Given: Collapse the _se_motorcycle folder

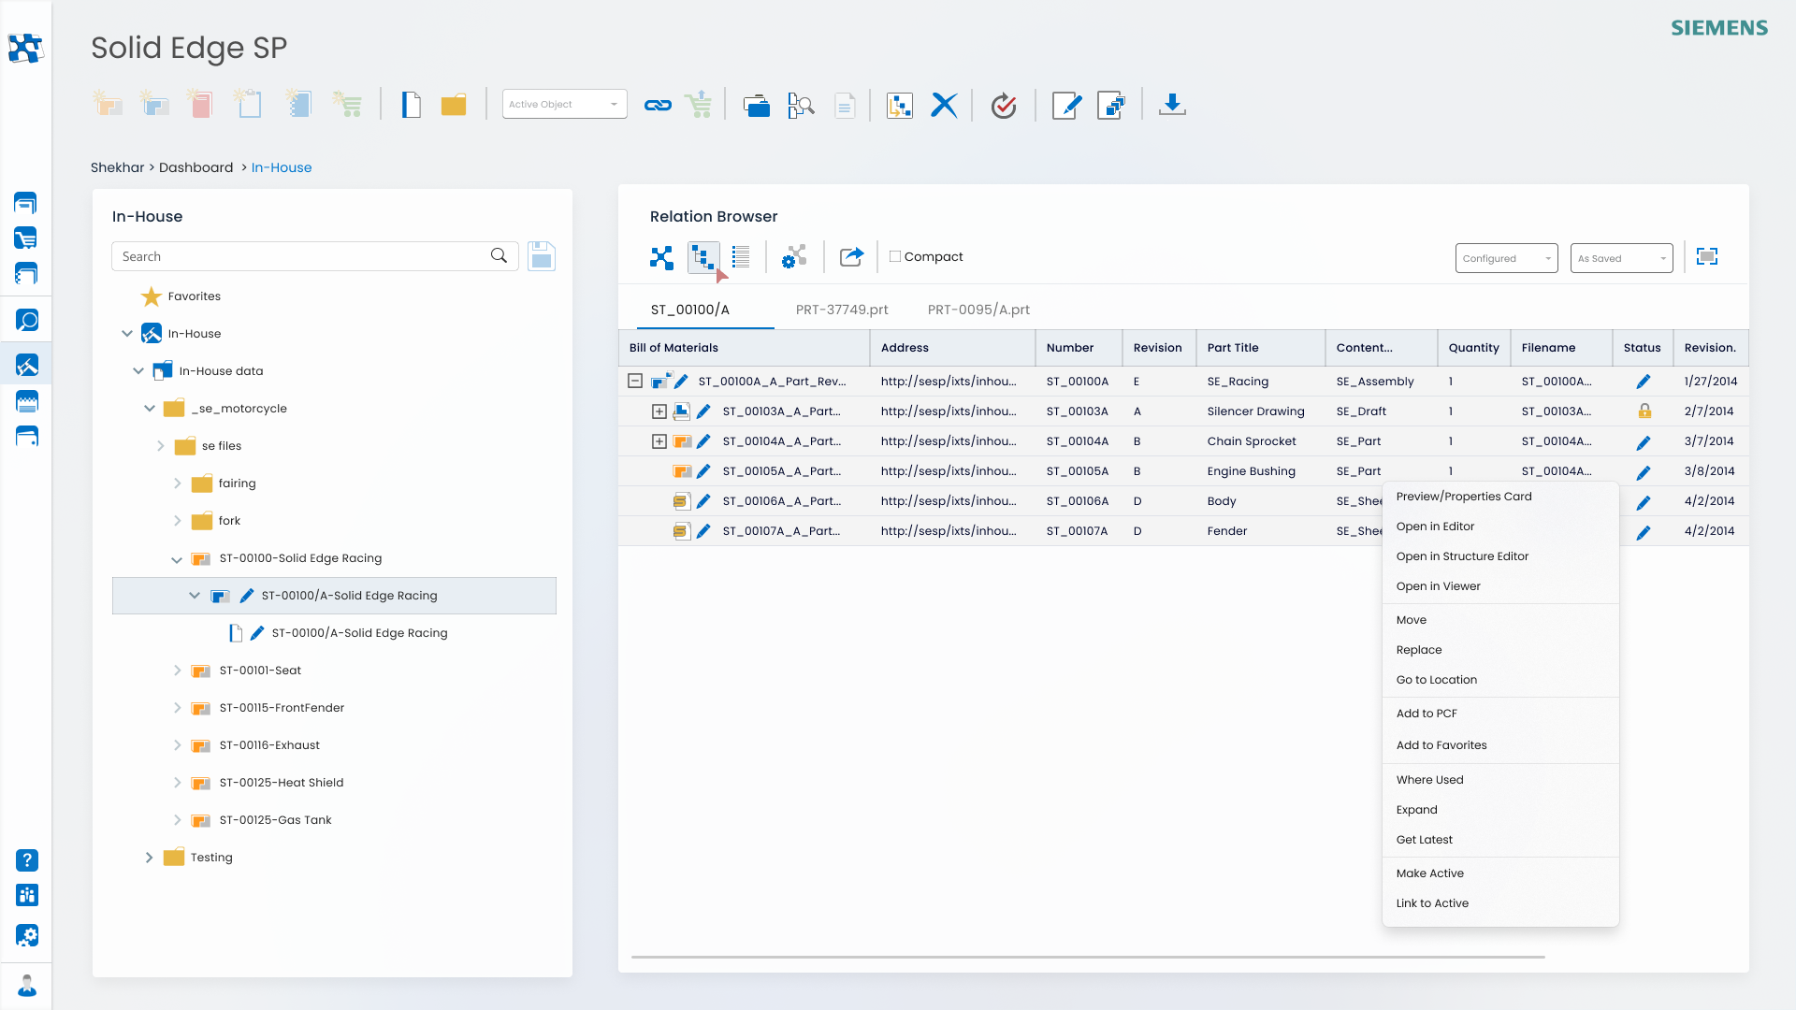Looking at the screenshot, I should [150, 409].
